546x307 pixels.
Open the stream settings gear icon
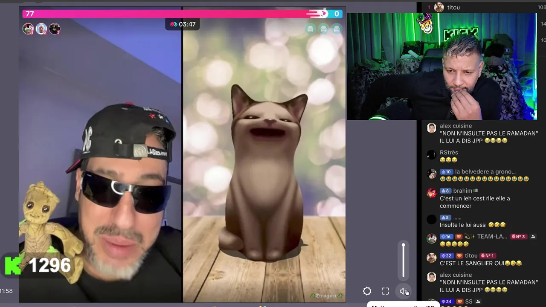pyautogui.click(x=367, y=291)
